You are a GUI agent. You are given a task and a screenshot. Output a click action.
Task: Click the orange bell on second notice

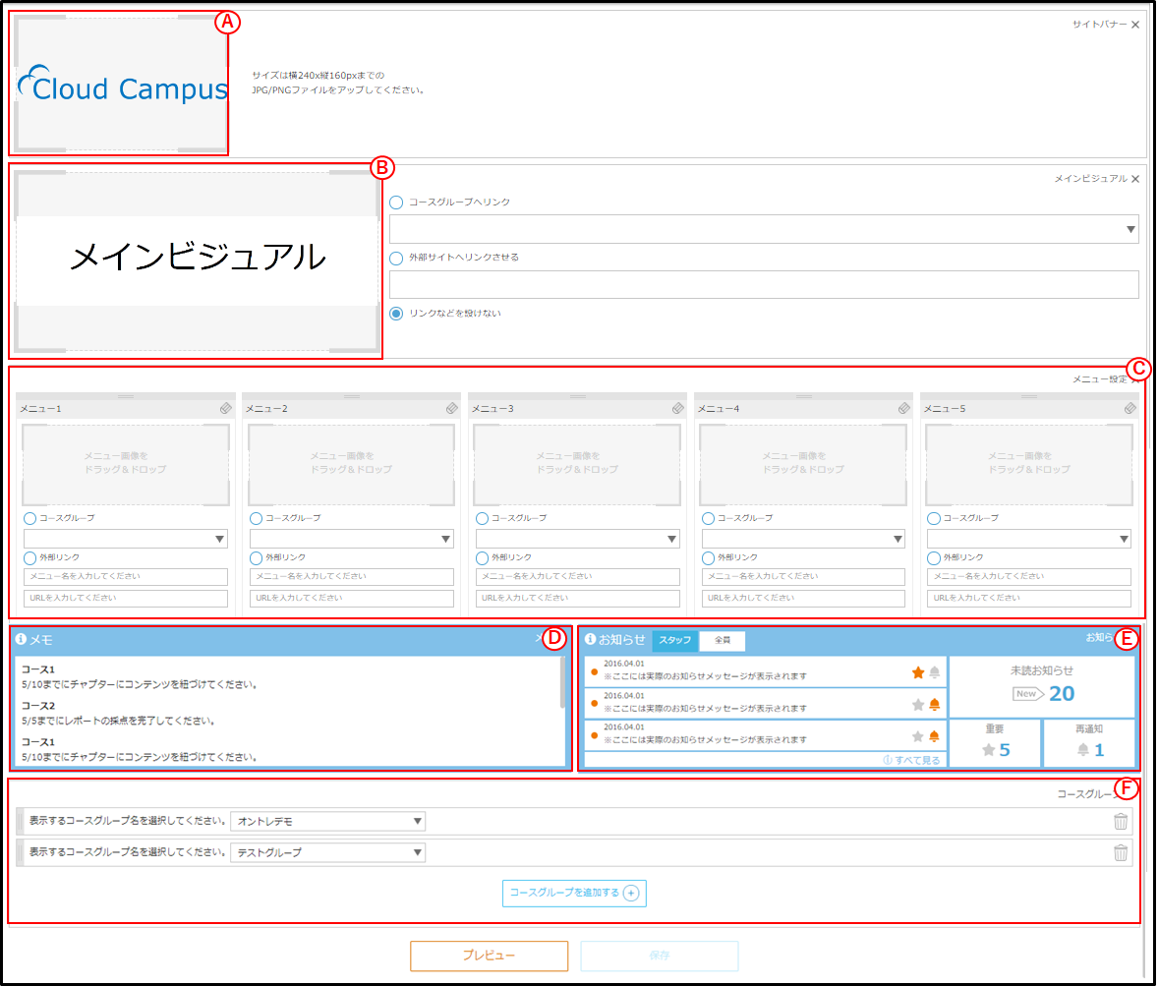click(934, 704)
